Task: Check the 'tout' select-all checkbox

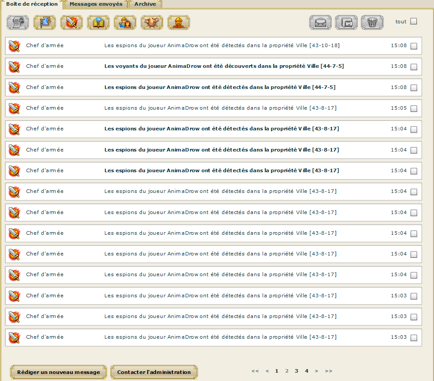Action: pyautogui.click(x=413, y=21)
